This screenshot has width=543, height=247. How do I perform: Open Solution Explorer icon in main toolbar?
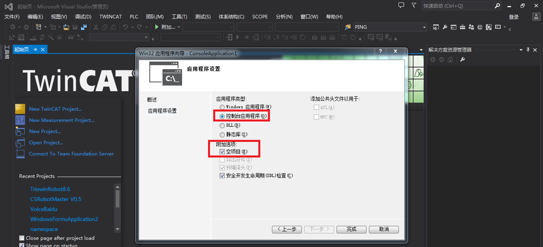click(x=436, y=27)
